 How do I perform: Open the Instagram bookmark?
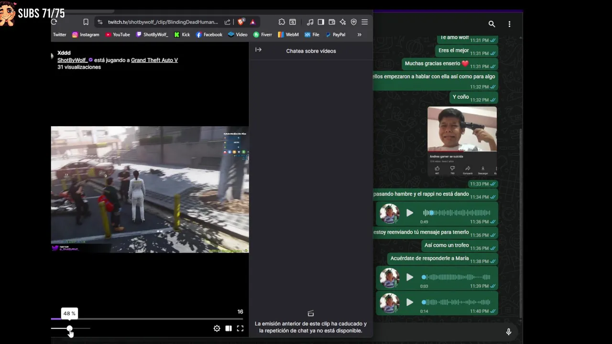click(x=86, y=34)
